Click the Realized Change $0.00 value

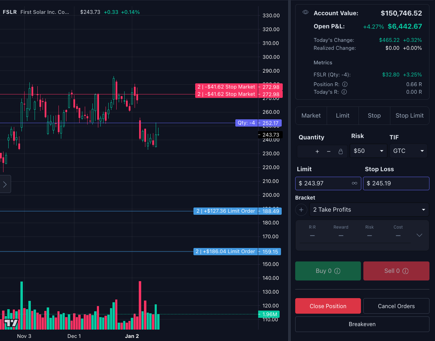[392, 48]
